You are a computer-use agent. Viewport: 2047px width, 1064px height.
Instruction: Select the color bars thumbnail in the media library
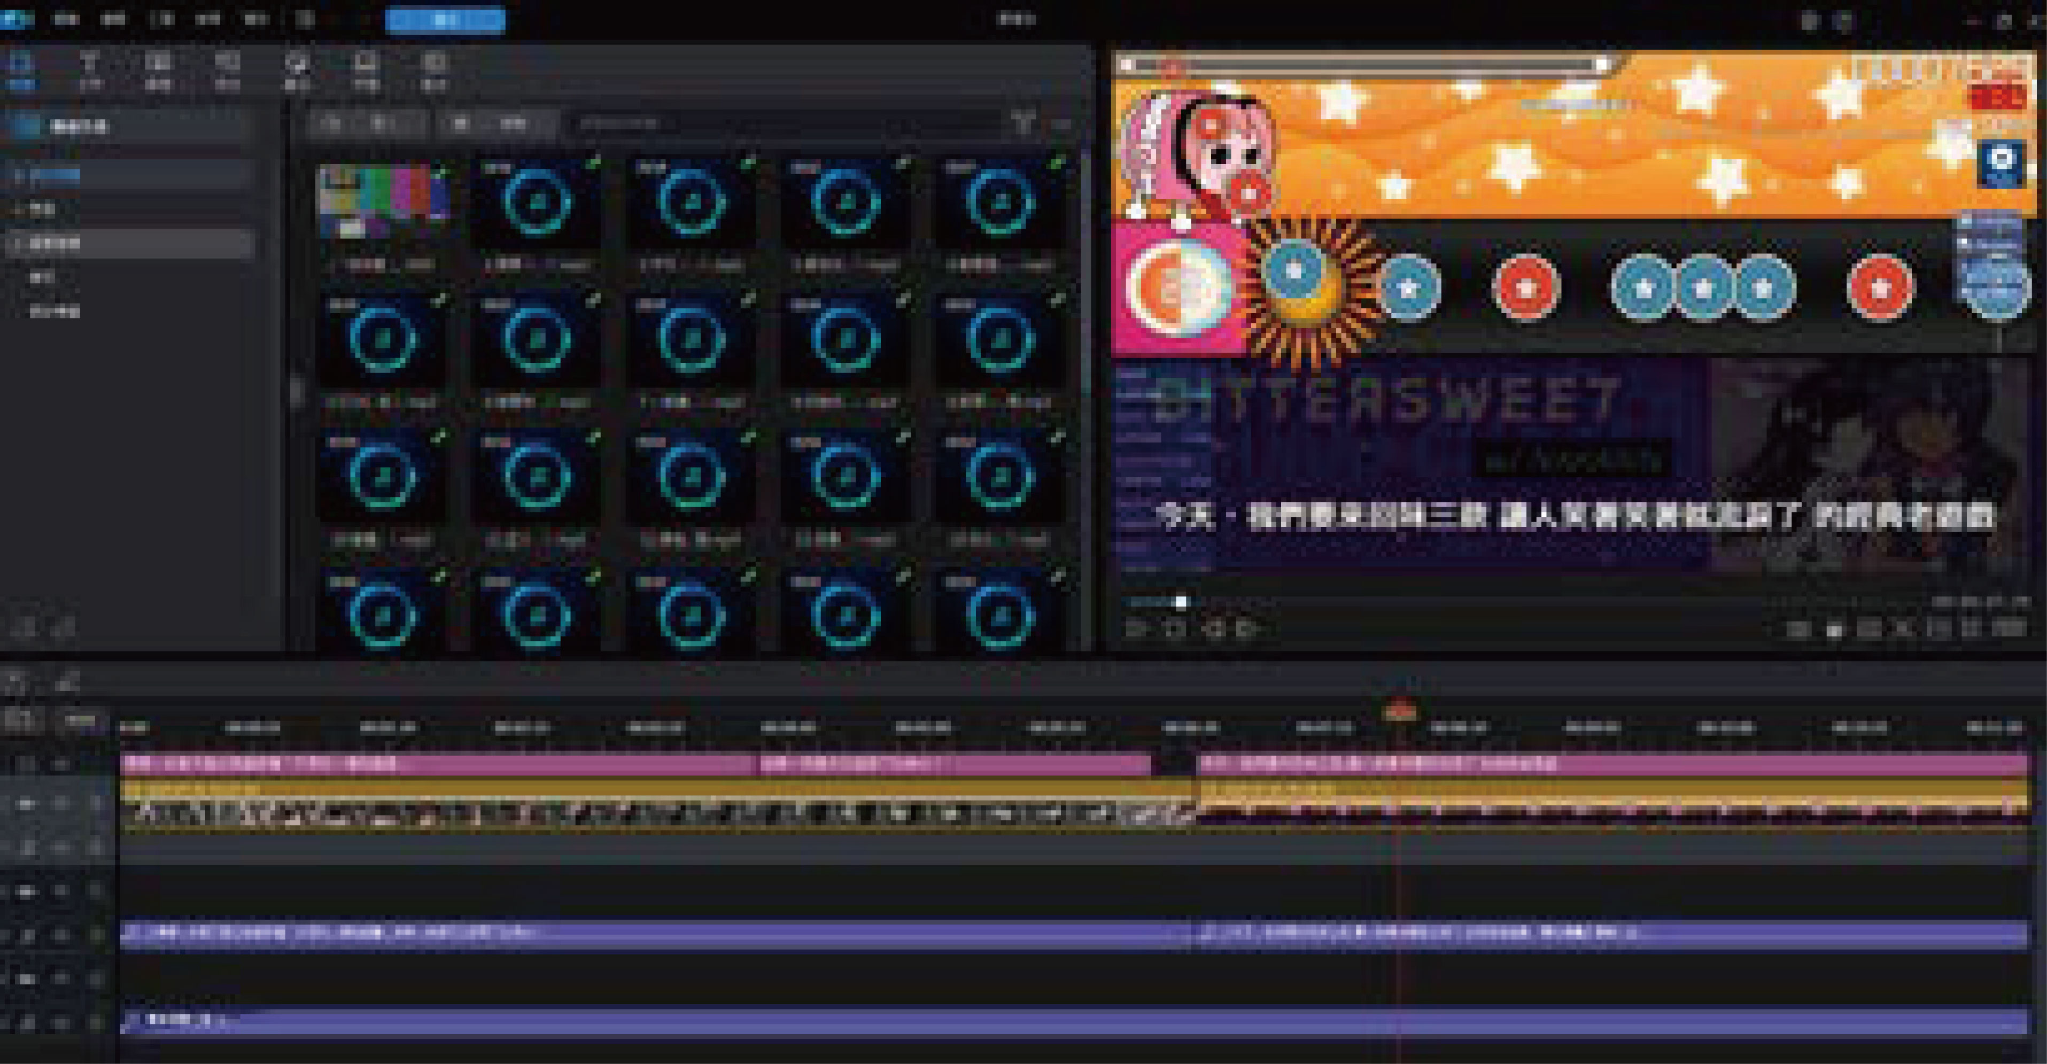tap(384, 202)
